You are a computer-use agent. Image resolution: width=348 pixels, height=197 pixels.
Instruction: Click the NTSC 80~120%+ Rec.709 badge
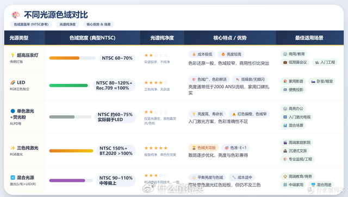(114, 86)
